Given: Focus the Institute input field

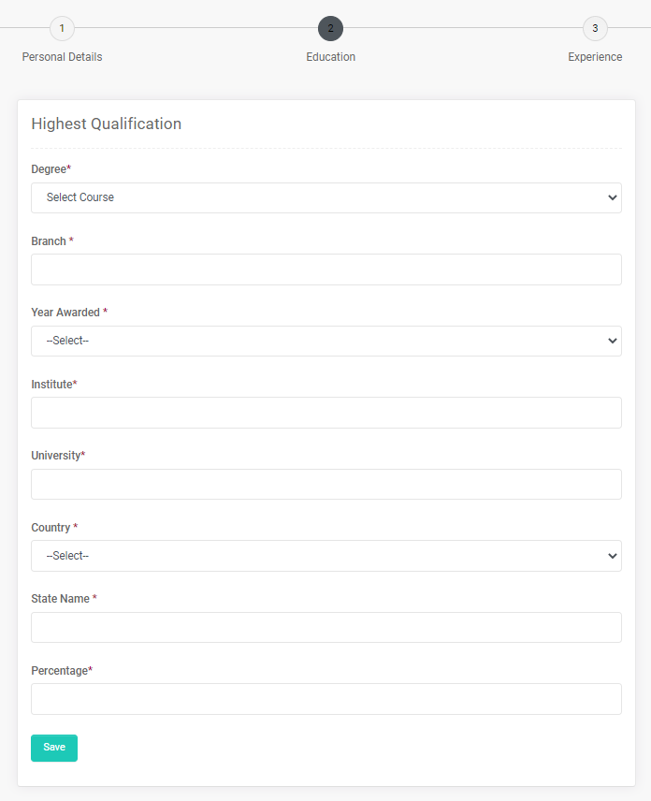Looking at the screenshot, I should pos(325,413).
